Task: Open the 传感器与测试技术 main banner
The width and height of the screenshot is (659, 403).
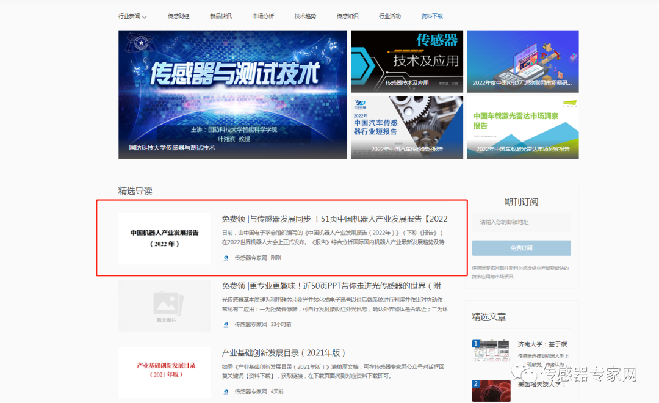Action: pos(232,95)
